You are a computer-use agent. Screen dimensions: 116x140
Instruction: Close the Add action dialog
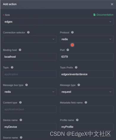pos(112,4)
